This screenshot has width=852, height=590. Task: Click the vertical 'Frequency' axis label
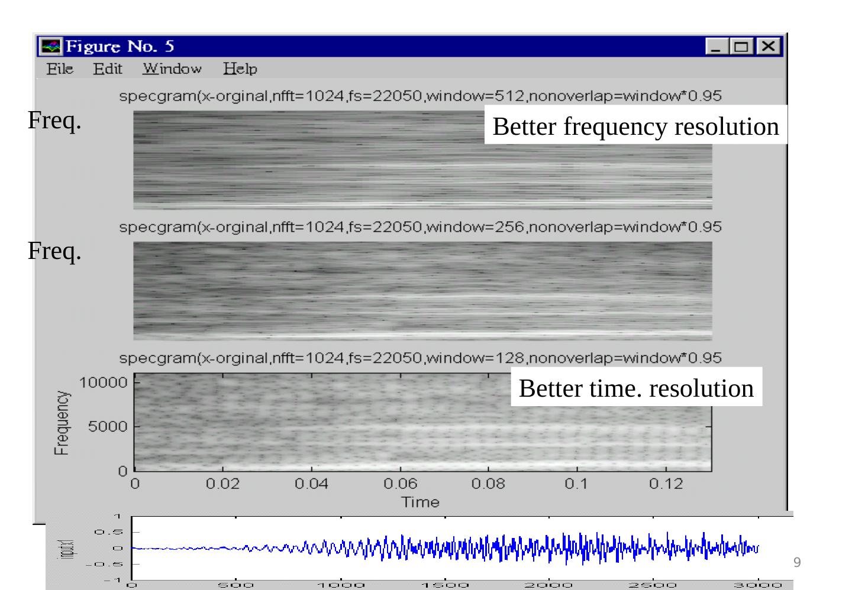click(62, 423)
